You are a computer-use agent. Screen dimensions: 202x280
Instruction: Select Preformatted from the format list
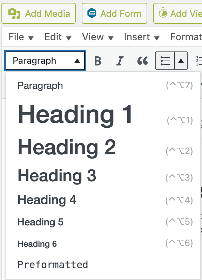(x=52, y=265)
